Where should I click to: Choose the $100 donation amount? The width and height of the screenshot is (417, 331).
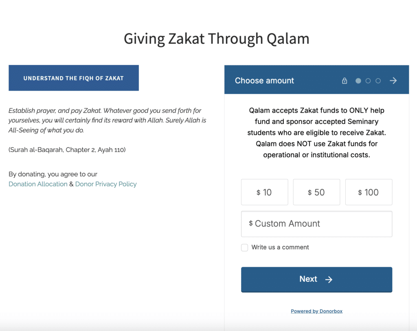pos(369,192)
